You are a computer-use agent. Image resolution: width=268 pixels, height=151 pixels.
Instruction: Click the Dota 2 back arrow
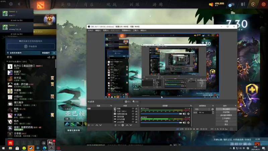pos(19,4)
